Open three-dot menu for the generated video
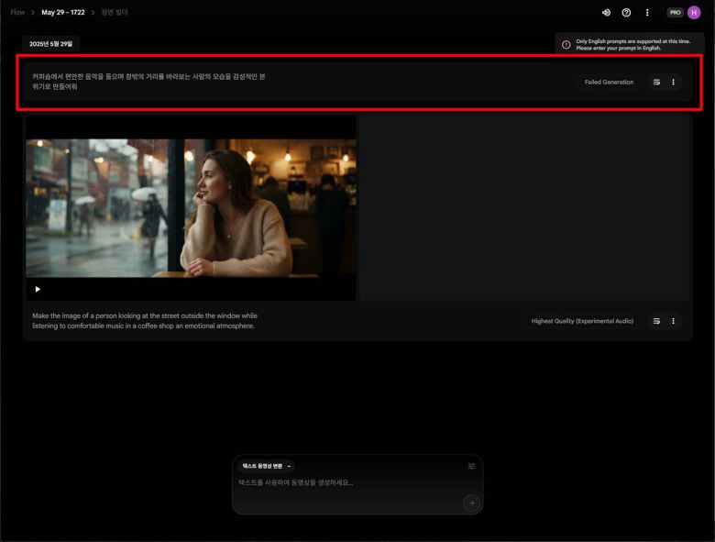 (x=673, y=321)
